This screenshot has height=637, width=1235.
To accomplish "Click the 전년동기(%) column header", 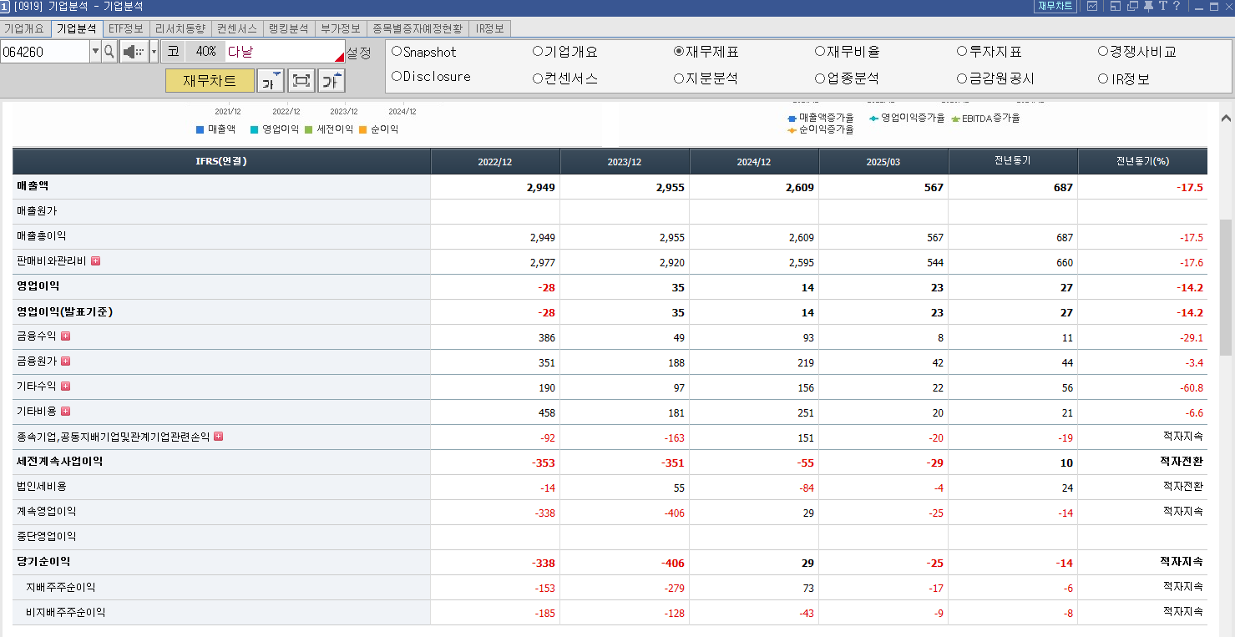I will [x=1142, y=161].
